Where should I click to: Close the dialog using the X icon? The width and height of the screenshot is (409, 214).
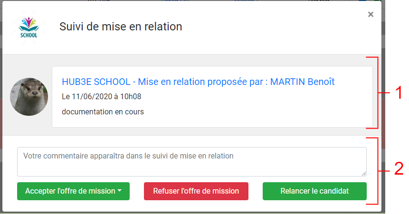click(371, 15)
